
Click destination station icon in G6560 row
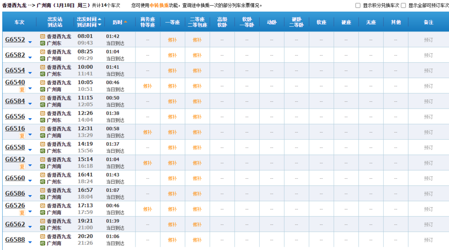click(x=43, y=182)
